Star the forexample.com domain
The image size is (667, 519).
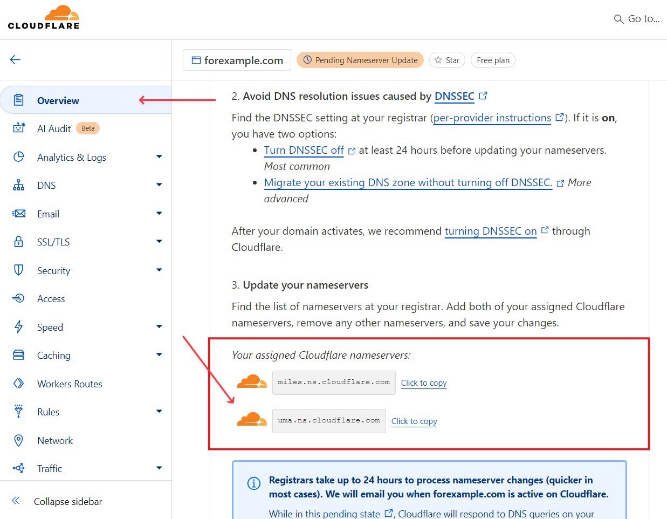[447, 60]
